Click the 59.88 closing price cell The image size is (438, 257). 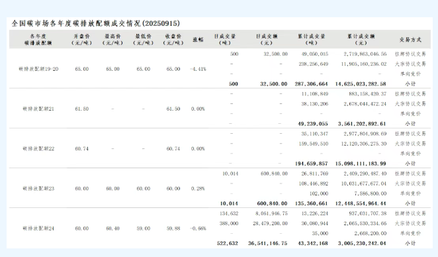click(173, 229)
